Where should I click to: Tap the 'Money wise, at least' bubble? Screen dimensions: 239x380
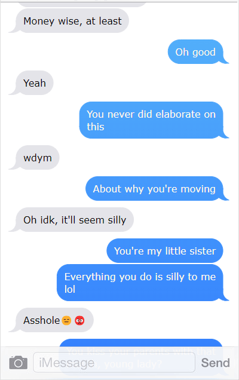[x=72, y=21]
